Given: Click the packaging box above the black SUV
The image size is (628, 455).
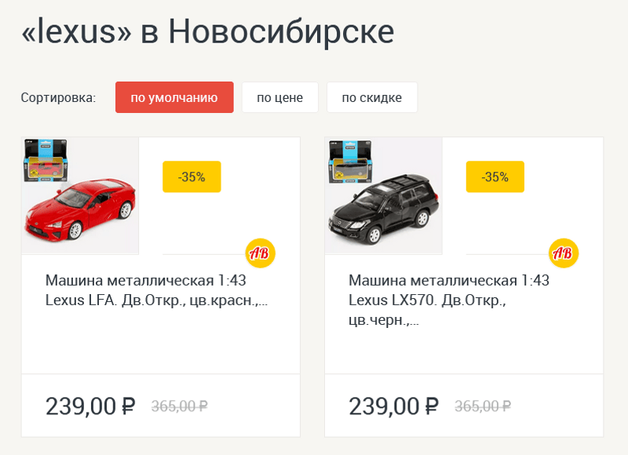Looking at the screenshot, I should point(349,159).
